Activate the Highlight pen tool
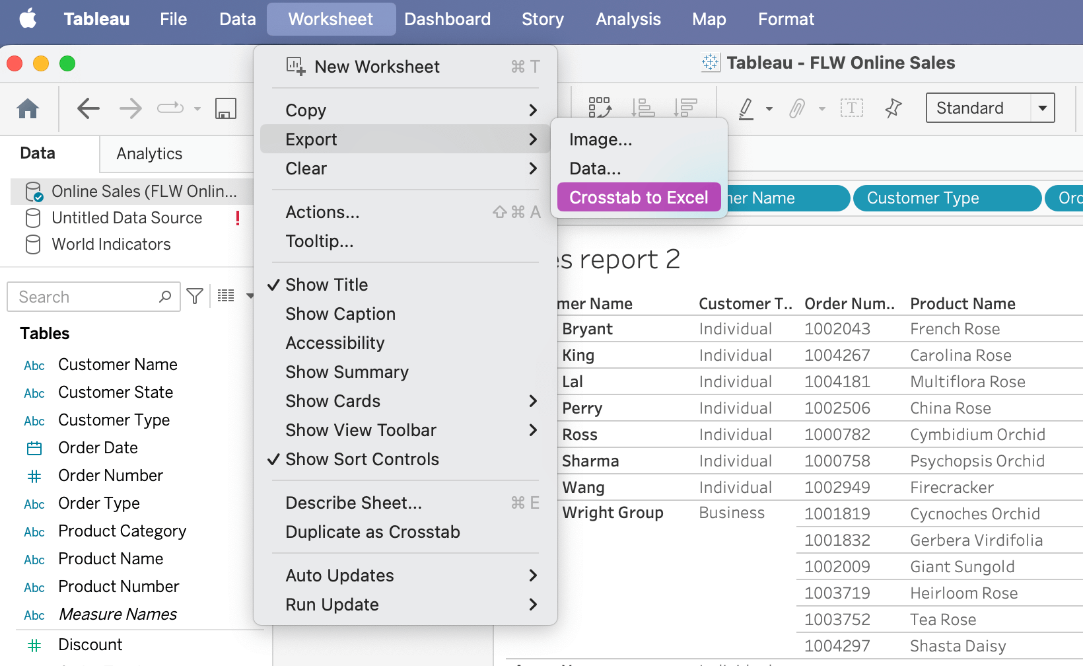Image resolution: width=1083 pixels, height=666 pixels. 745,108
